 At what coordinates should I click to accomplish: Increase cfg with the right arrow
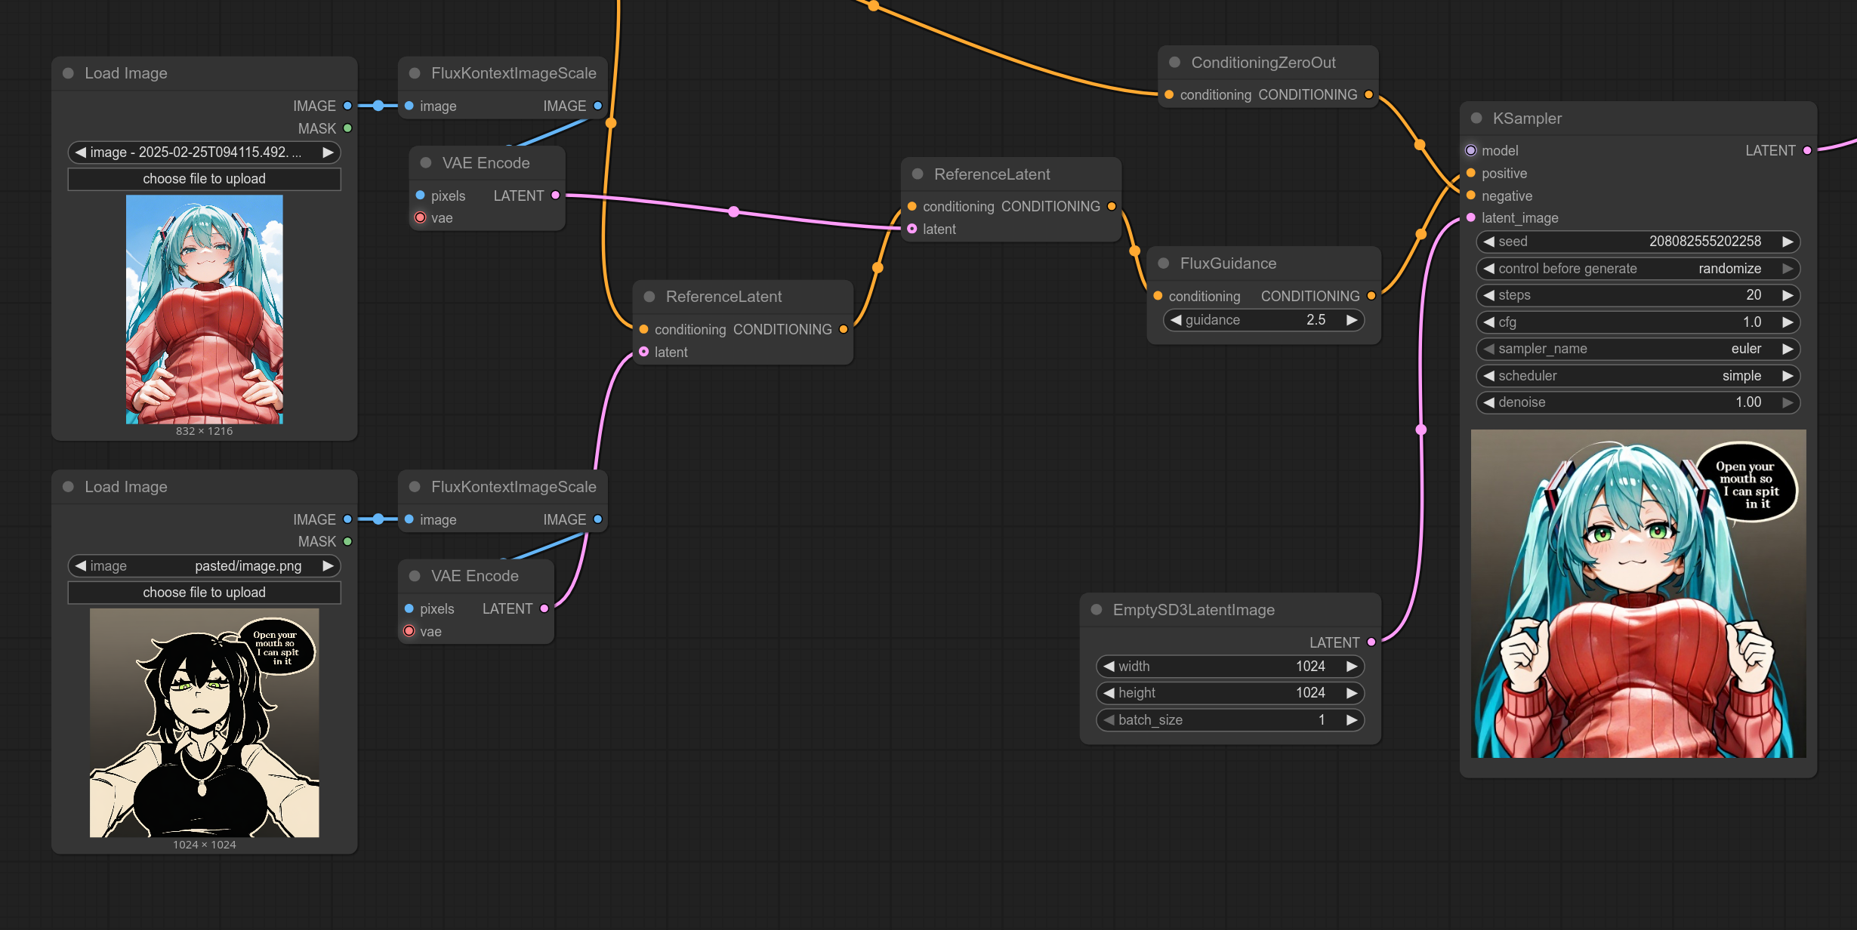click(x=1787, y=322)
